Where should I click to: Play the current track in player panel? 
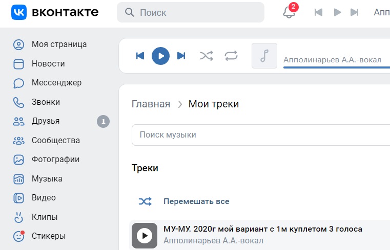[x=161, y=56]
